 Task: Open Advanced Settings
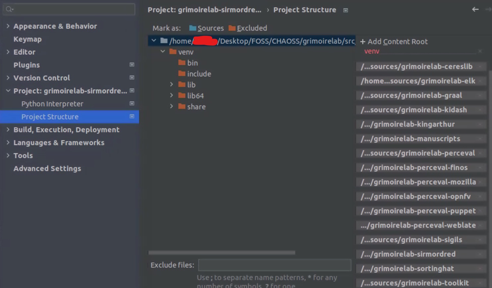coord(47,168)
